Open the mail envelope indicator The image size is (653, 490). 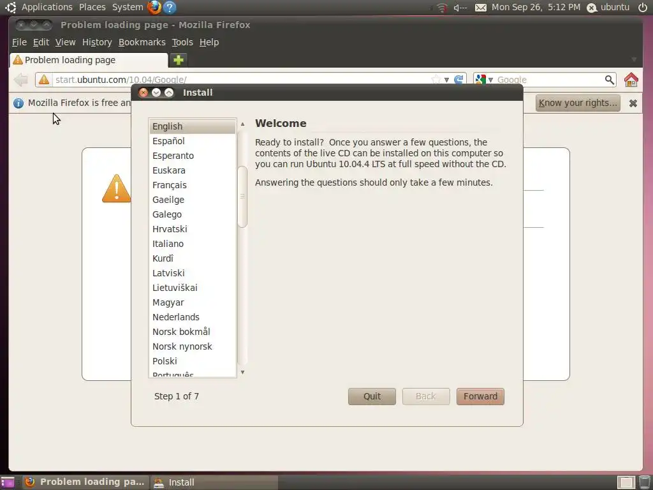481,8
